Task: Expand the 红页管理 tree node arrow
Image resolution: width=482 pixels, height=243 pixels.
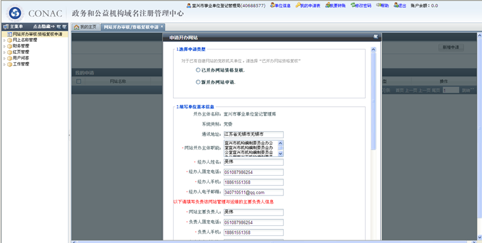Action: coord(4,52)
